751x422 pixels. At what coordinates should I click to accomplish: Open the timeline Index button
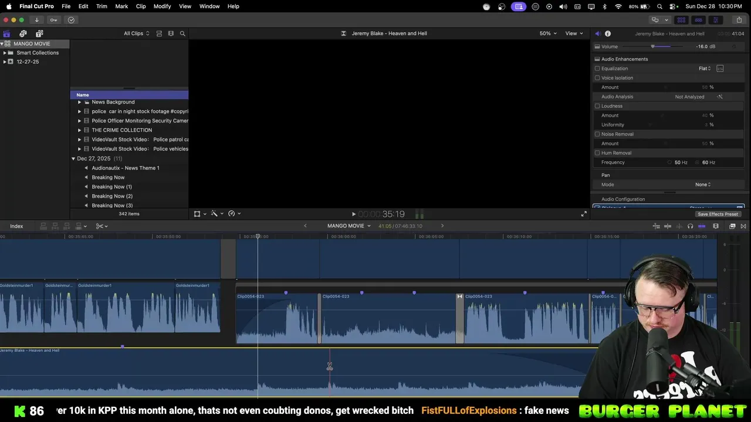16,226
